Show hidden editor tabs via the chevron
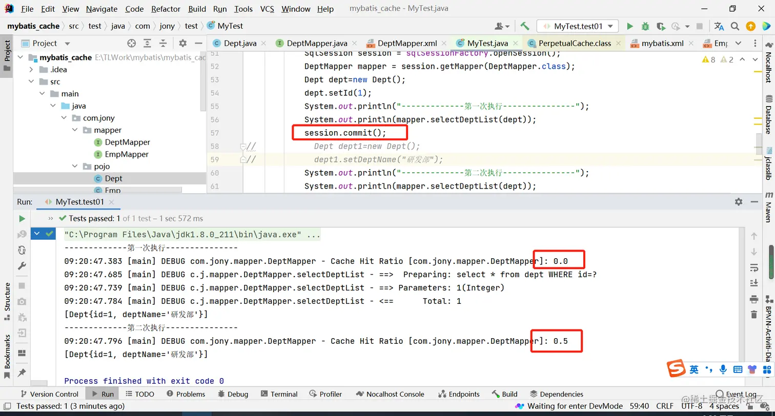Viewport: 775px width, 416px height. click(x=738, y=43)
